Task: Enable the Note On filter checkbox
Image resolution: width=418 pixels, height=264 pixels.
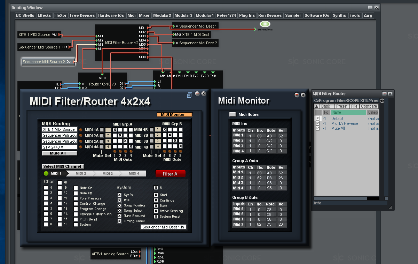Action: (x=76, y=187)
